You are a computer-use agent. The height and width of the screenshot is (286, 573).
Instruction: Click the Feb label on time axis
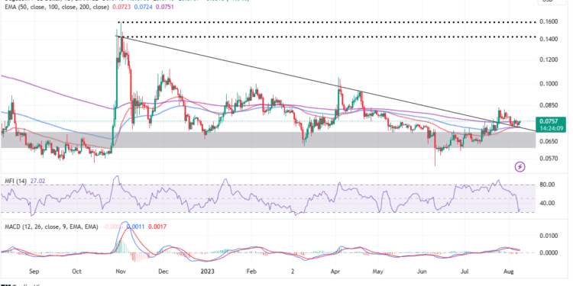[x=251, y=272]
